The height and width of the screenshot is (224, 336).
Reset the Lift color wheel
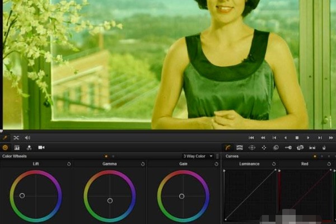click(x=69, y=164)
